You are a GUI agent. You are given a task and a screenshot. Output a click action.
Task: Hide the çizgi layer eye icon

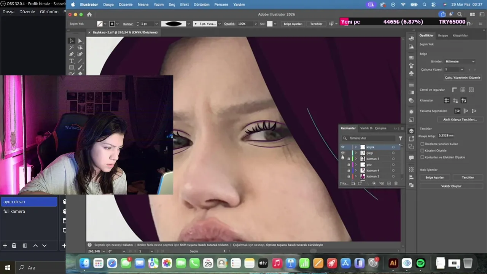point(342,153)
